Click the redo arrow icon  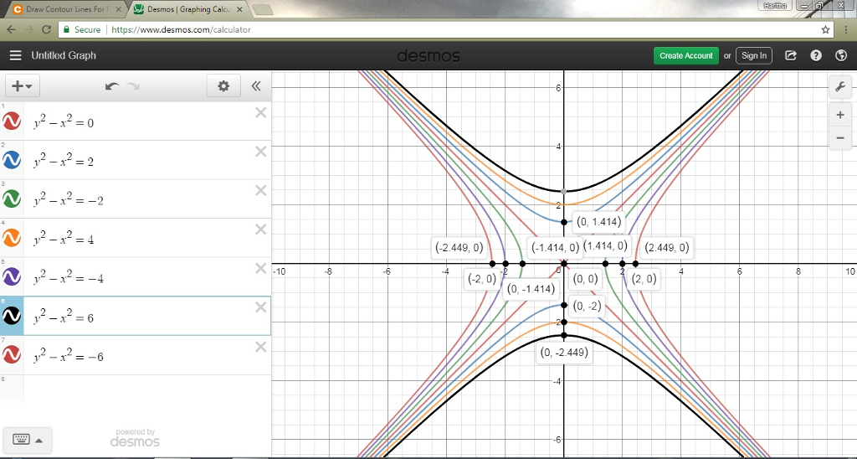point(133,85)
